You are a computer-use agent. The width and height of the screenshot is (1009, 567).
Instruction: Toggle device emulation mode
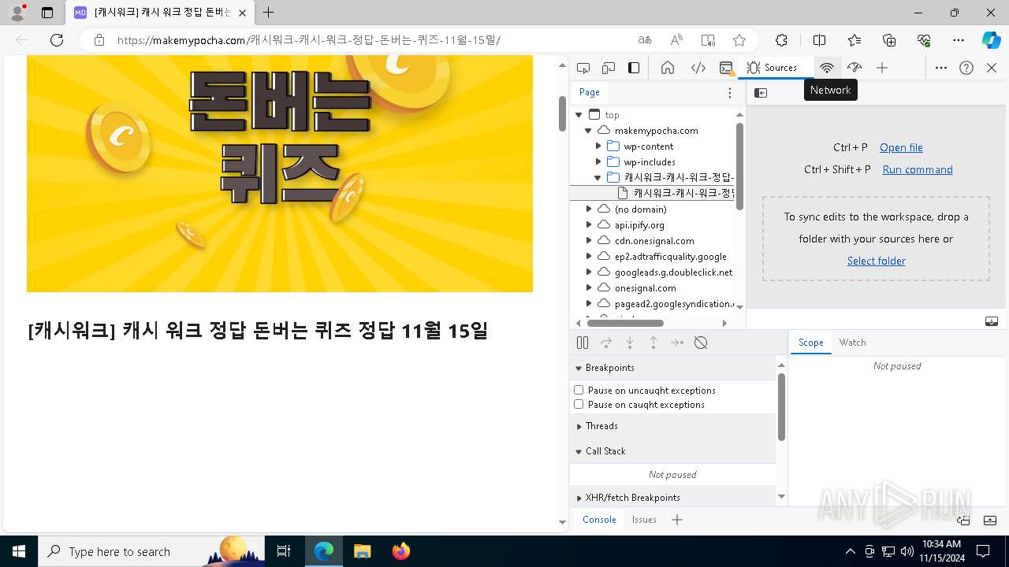[x=609, y=68]
